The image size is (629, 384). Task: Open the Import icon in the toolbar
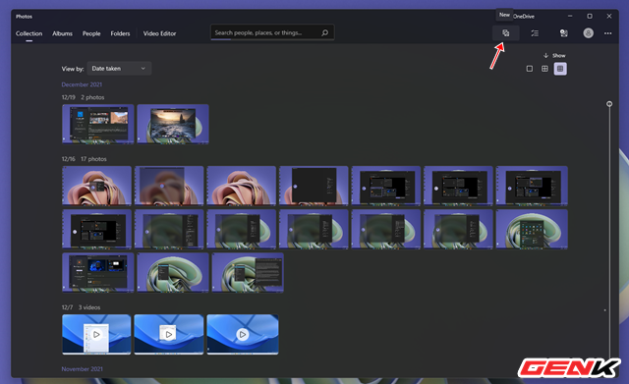563,33
